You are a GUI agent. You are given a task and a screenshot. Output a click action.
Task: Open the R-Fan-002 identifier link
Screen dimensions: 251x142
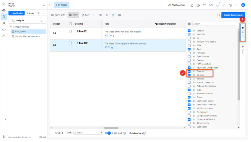[82, 43]
